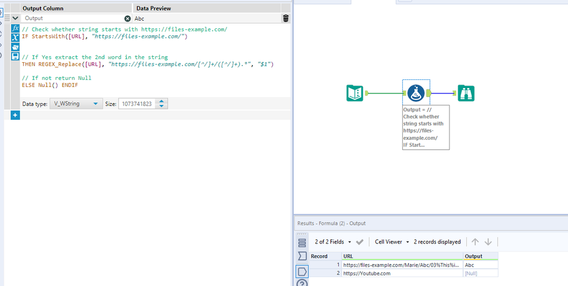This screenshot has height=286, width=568.
Task: Select the [Null] cell in Output column
Action: click(481, 274)
